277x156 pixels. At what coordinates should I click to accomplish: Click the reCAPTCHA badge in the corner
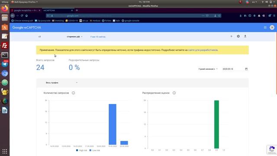click(272, 149)
